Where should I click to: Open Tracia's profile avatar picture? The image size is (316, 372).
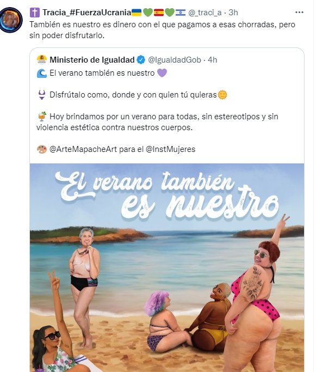point(11,20)
